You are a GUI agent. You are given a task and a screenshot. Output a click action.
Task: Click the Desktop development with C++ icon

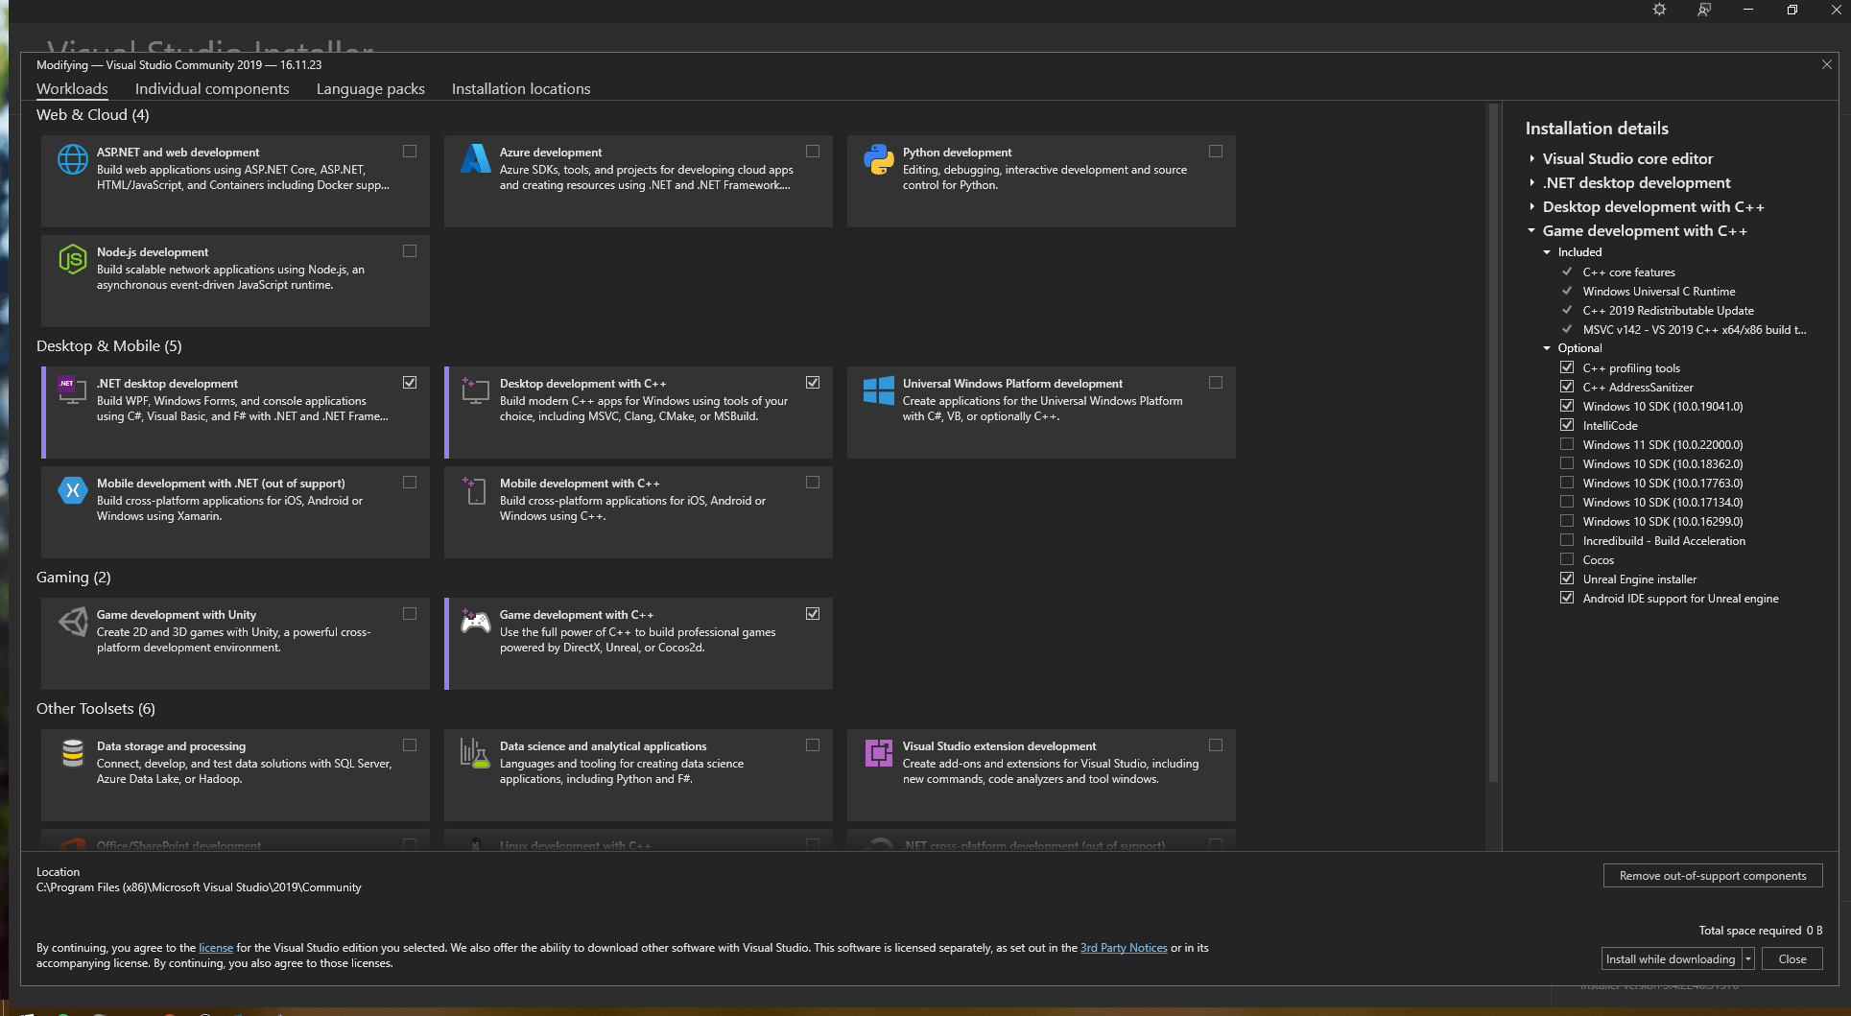click(x=476, y=390)
